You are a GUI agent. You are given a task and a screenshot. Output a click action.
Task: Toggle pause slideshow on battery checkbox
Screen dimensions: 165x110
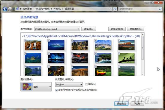coord(56,90)
